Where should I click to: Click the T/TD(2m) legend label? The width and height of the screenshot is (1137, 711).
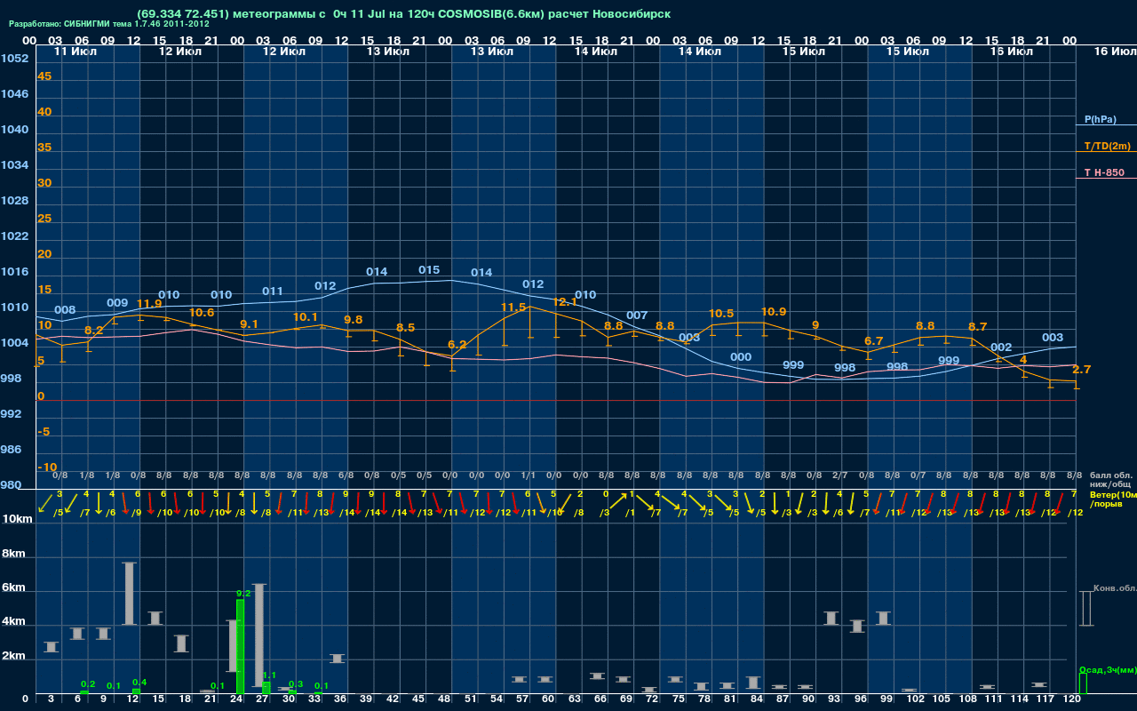click(x=1108, y=146)
